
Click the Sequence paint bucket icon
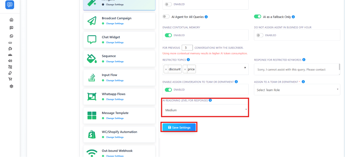tap(92, 58)
